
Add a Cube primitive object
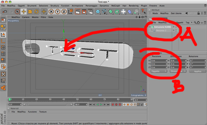click(98, 12)
